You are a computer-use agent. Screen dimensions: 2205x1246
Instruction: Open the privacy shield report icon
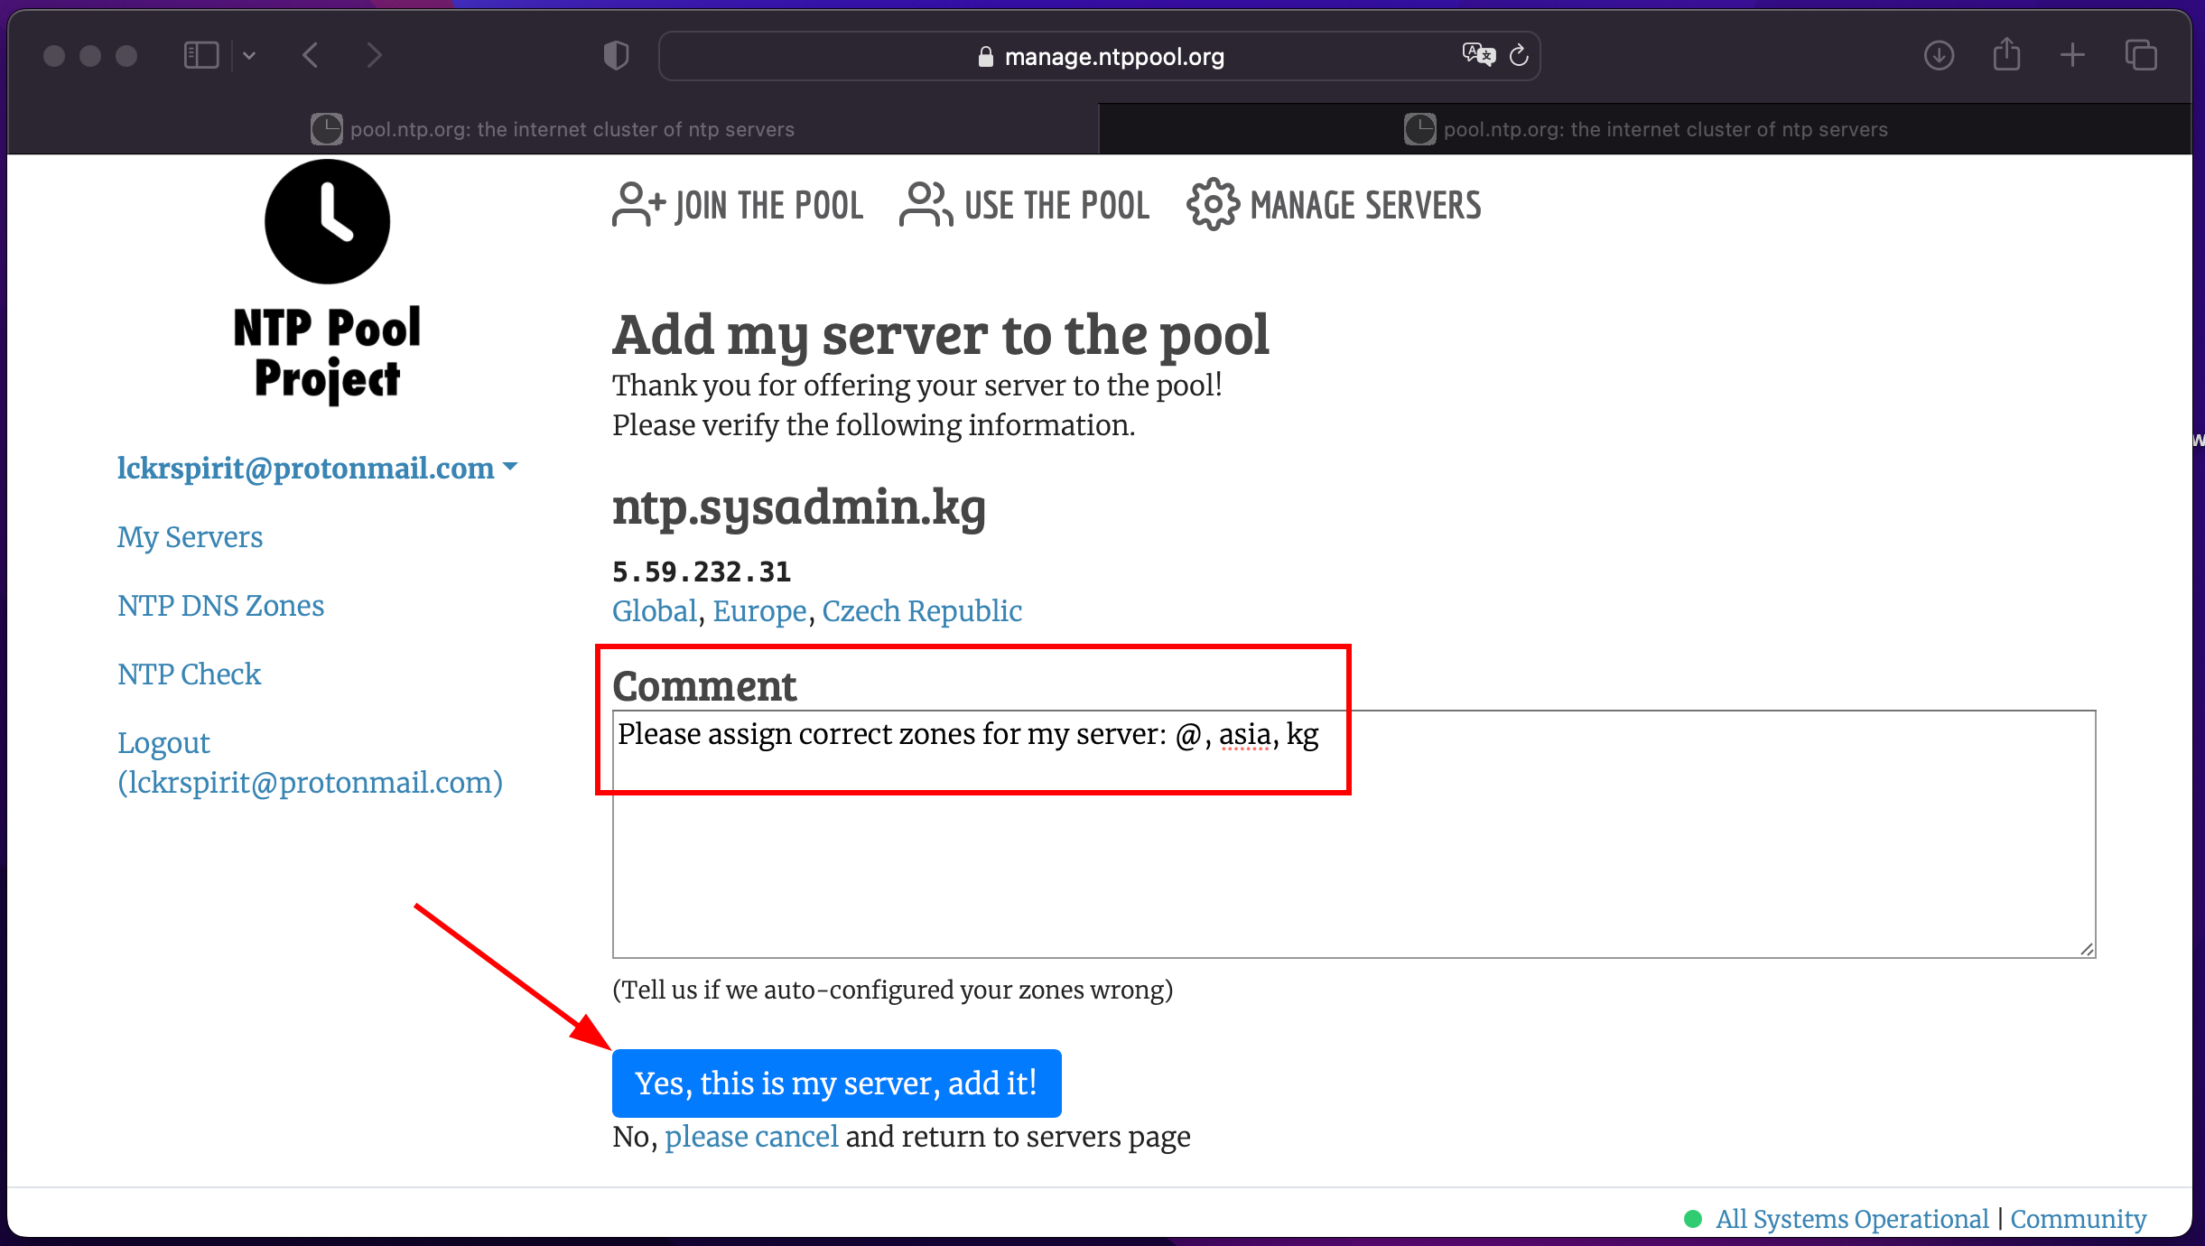point(616,56)
